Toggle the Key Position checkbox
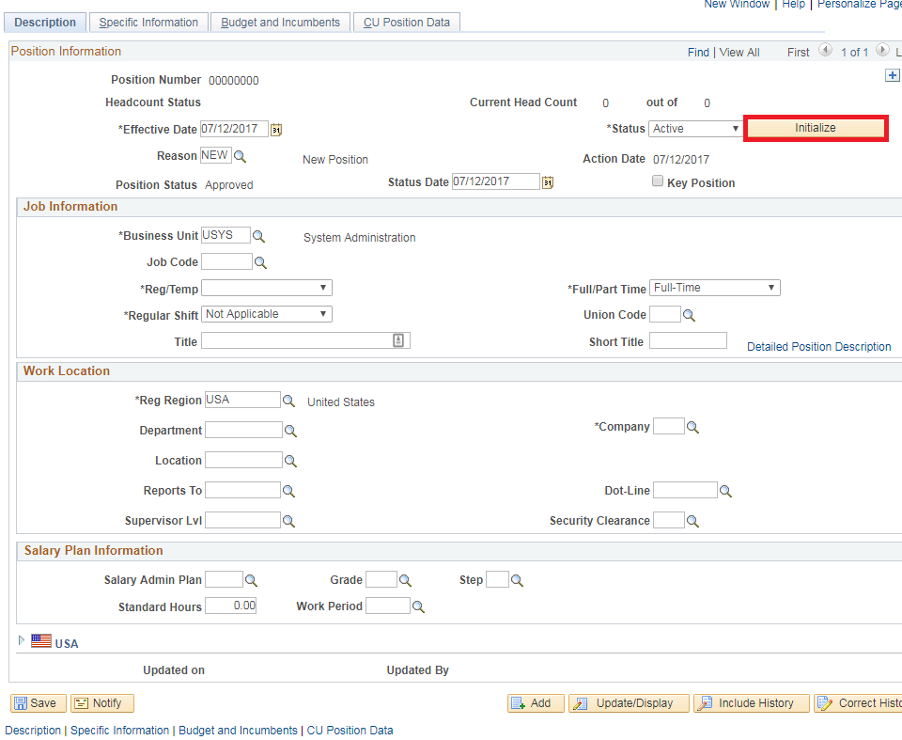Image resolution: width=902 pixels, height=740 pixels. point(658,181)
